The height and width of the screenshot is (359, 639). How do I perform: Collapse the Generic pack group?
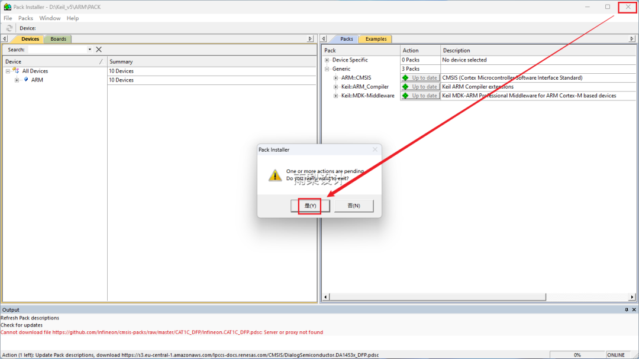tap(327, 68)
